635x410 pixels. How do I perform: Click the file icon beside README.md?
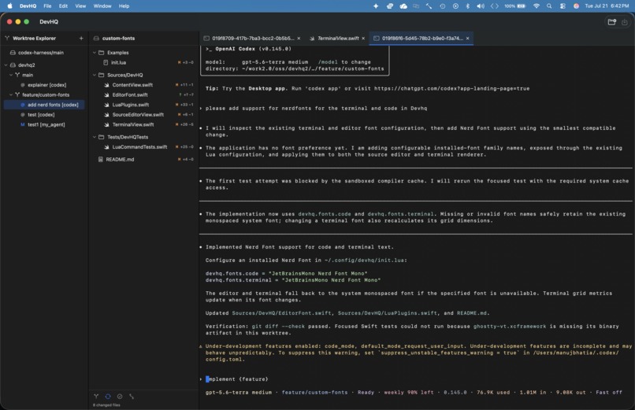[100, 159]
